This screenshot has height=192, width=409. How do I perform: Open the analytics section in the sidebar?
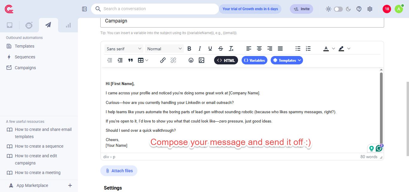click(x=68, y=25)
